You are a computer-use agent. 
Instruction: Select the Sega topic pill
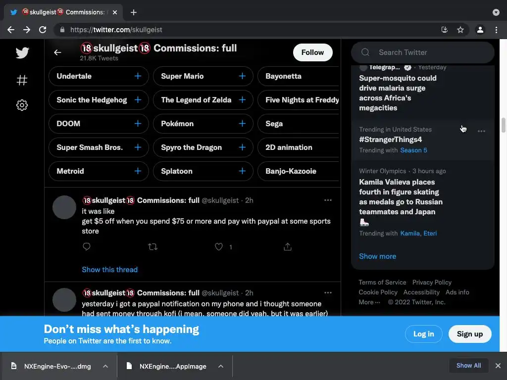[298, 124]
